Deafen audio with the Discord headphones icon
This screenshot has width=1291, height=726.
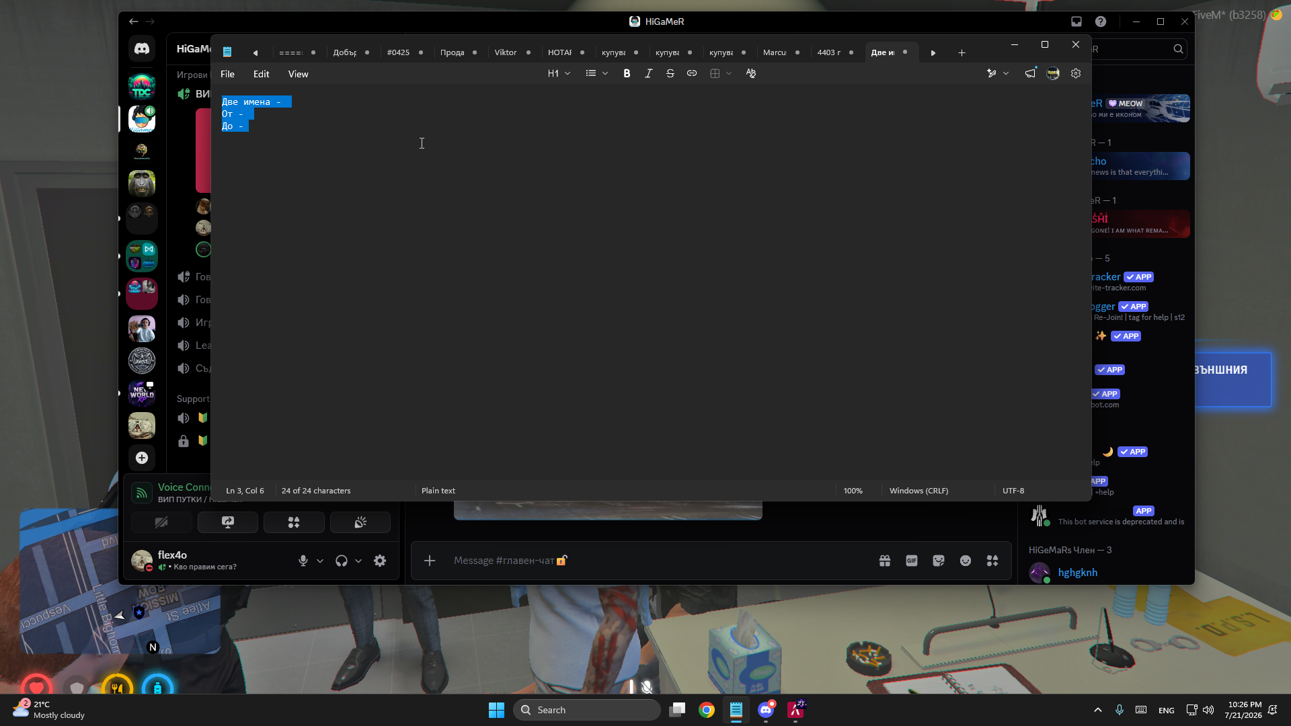click(342, 561)
